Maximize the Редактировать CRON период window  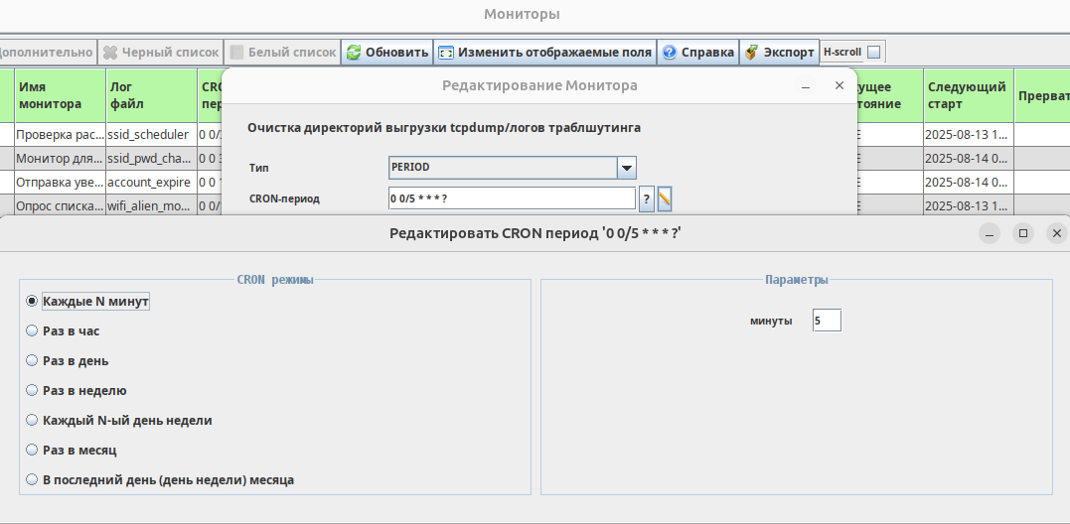[x=1023, y=234]
